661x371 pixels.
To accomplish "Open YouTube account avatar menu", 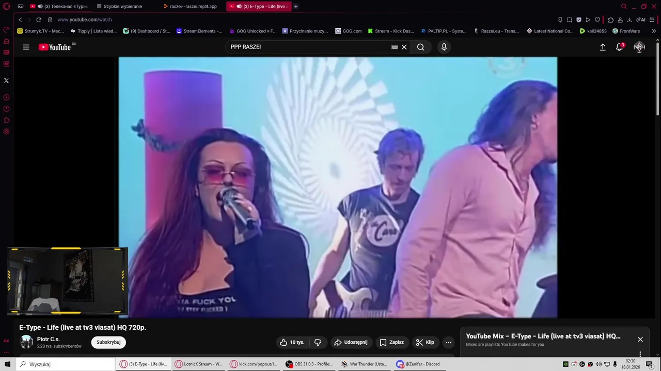I will 639,47.
